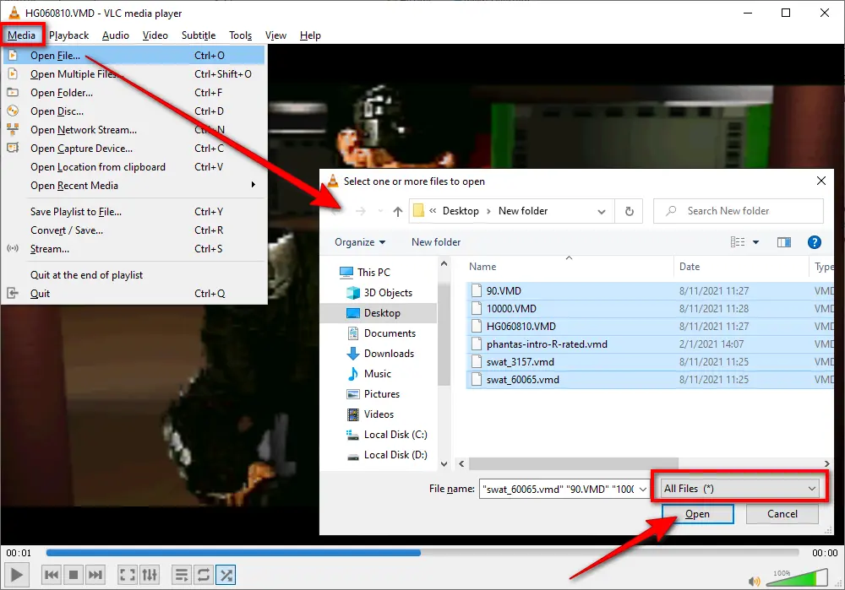This screenshot has width=845, height=590.
Task: Toggle loop mode button
Action: pos(203,575)
